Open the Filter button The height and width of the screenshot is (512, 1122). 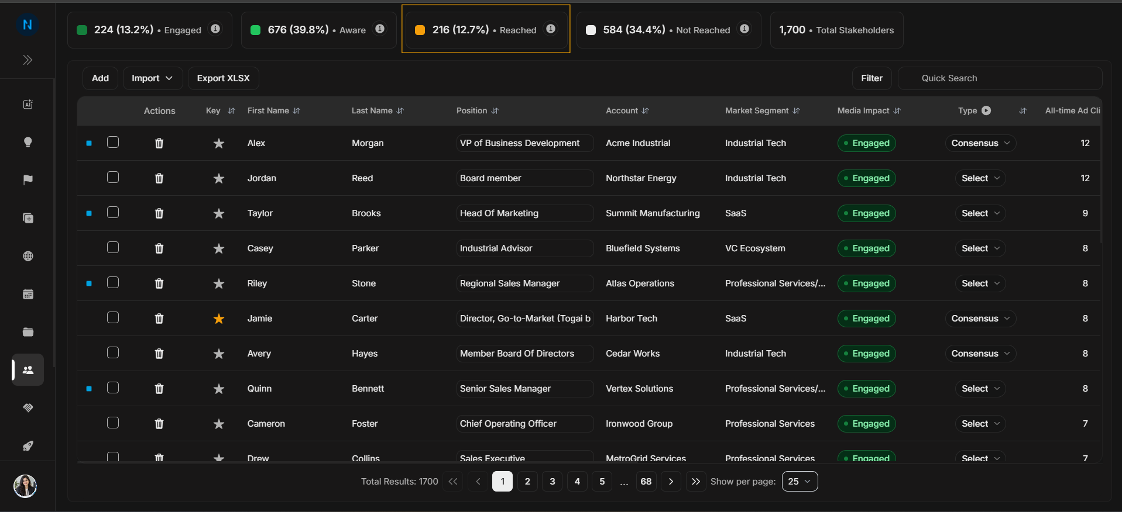pyautogui.click(x=871, y=78)
